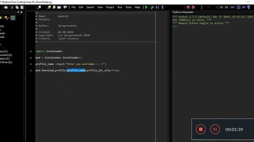The image size is (254, 142).
Task: Select the 'ads' folder in the file explorer
Action: tap(2, 37)
